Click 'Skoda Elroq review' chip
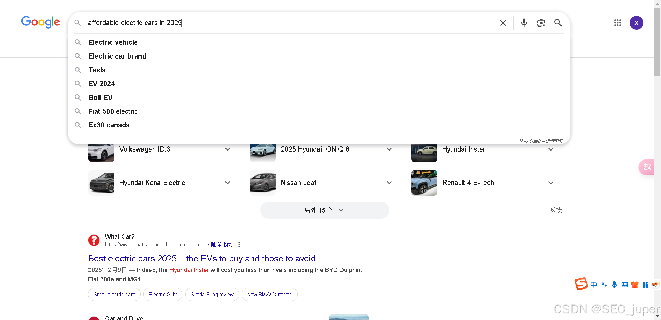 (212, 295)
